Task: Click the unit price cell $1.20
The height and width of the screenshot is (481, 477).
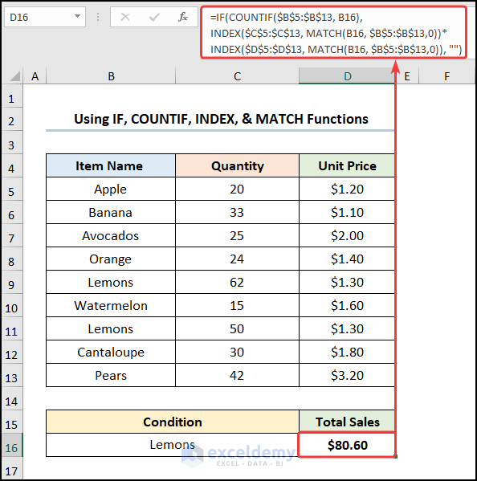Action: [x=347, y=189]
